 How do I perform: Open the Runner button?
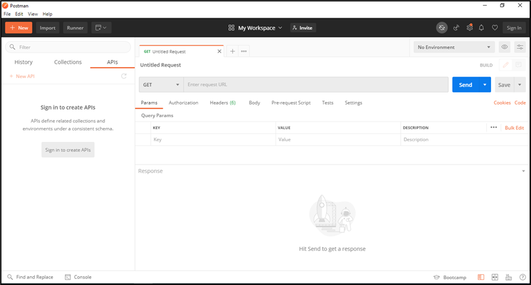(75, 28)
